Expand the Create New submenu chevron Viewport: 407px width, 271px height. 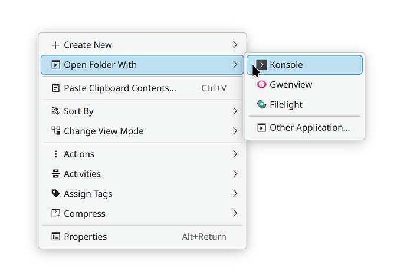point(235,45)
